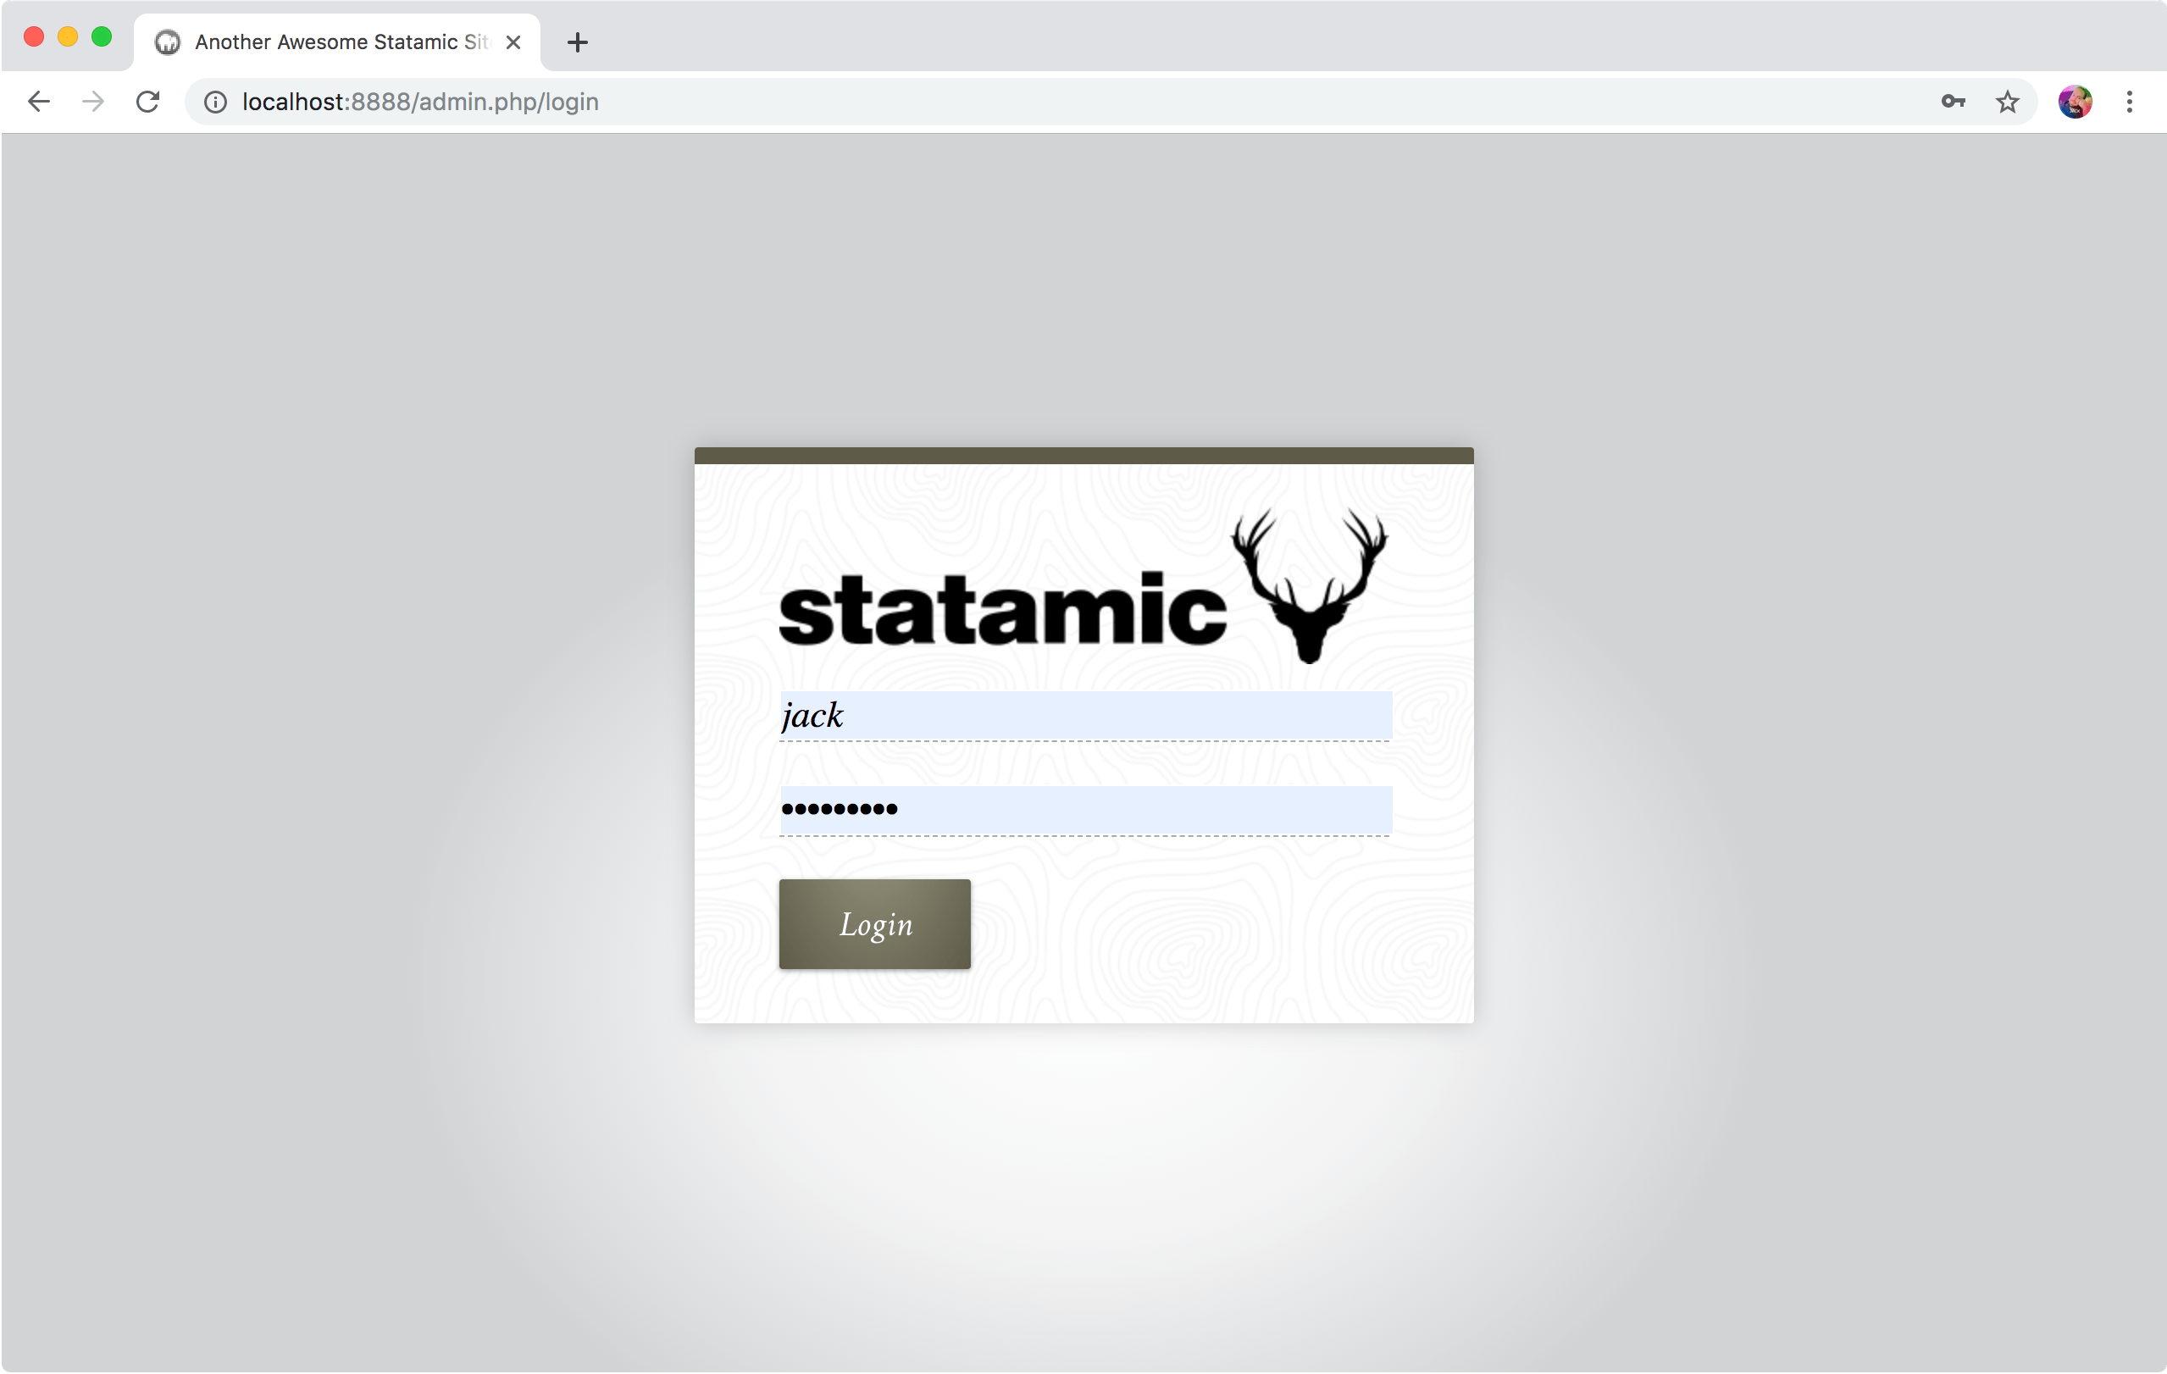
Task: Open Chrome three-dot menu
Action: point(2129,102)
